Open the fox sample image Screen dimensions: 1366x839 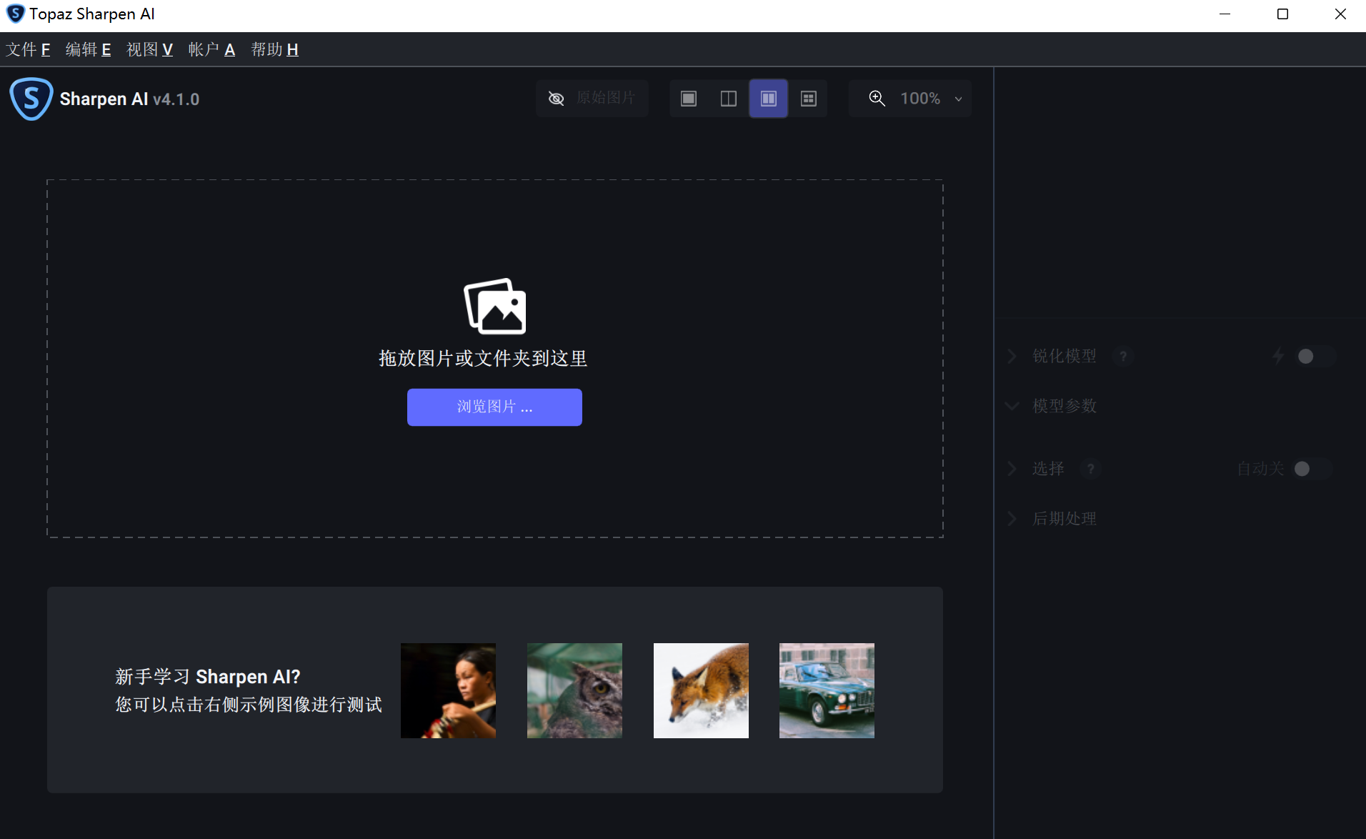click(x=701, y=690)
